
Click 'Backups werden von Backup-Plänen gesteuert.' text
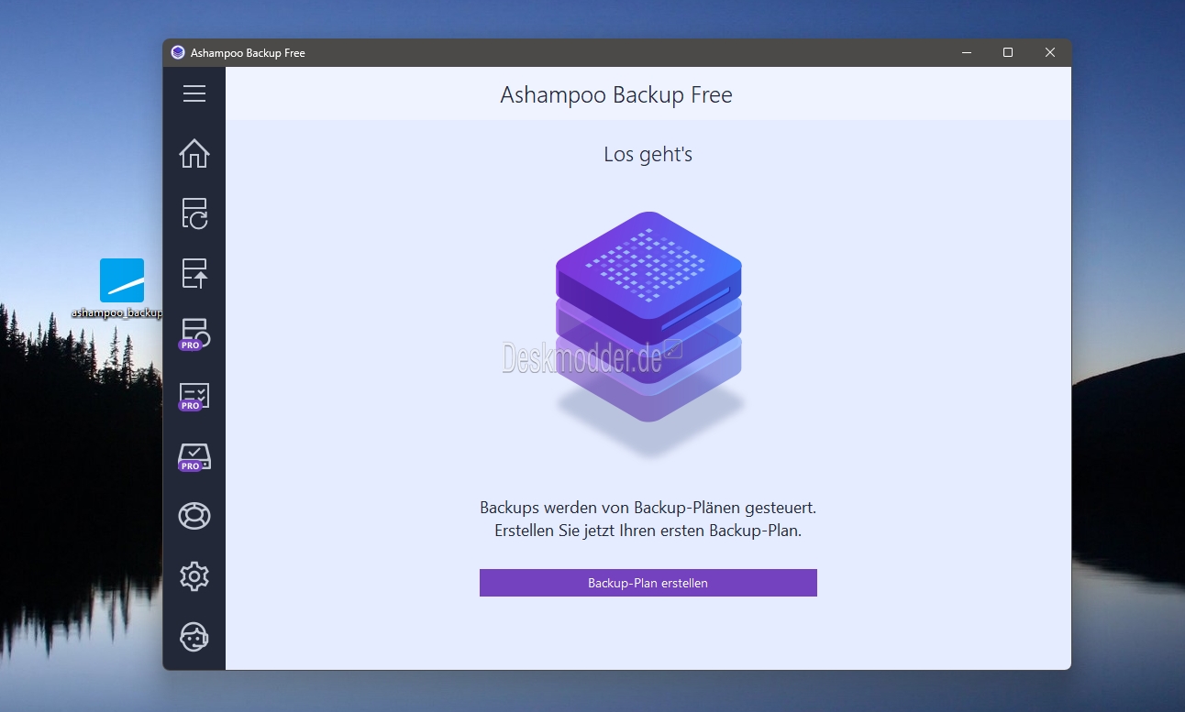pos(648,507)
